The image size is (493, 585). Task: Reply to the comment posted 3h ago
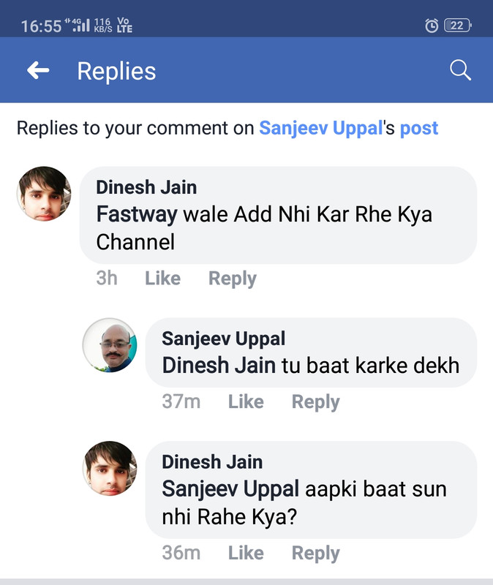point(233,279)
